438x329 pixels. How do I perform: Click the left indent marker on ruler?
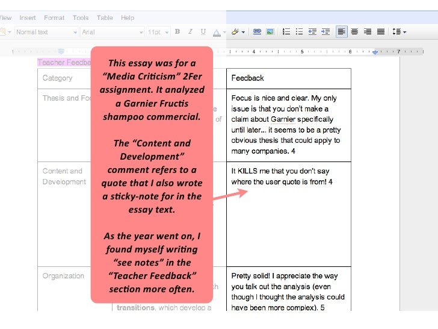coord(61,51)
